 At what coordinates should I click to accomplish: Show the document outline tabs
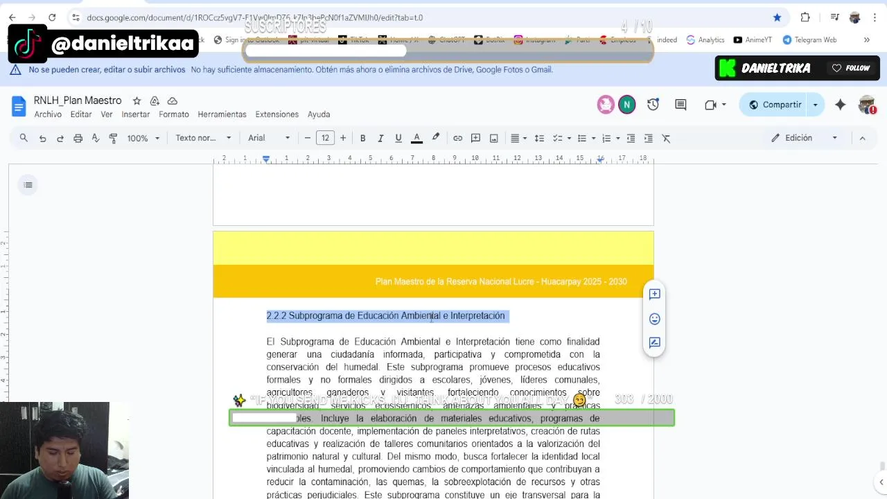tap(28, 185)
